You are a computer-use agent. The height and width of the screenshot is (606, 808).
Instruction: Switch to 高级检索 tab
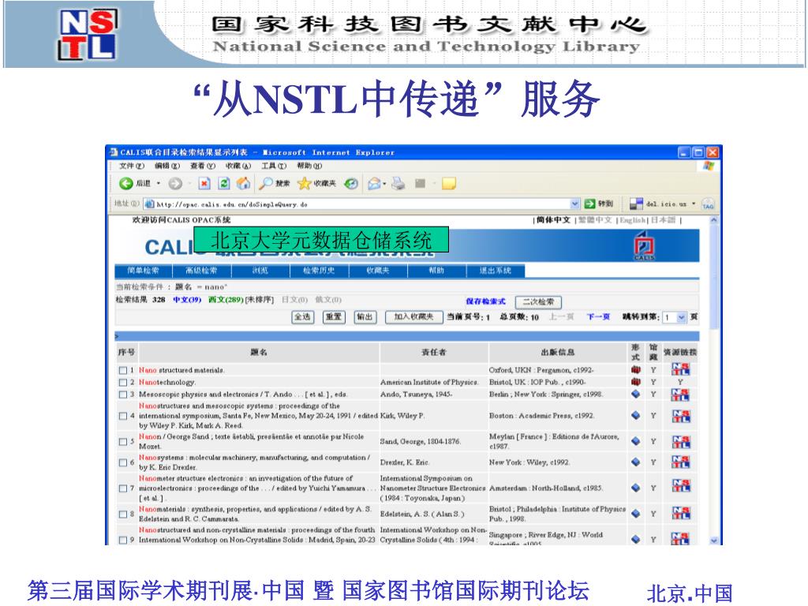point(201,271)
